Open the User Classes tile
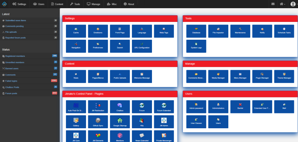The height and width of the screenshot is (142, 298). [x=196, y=122]
